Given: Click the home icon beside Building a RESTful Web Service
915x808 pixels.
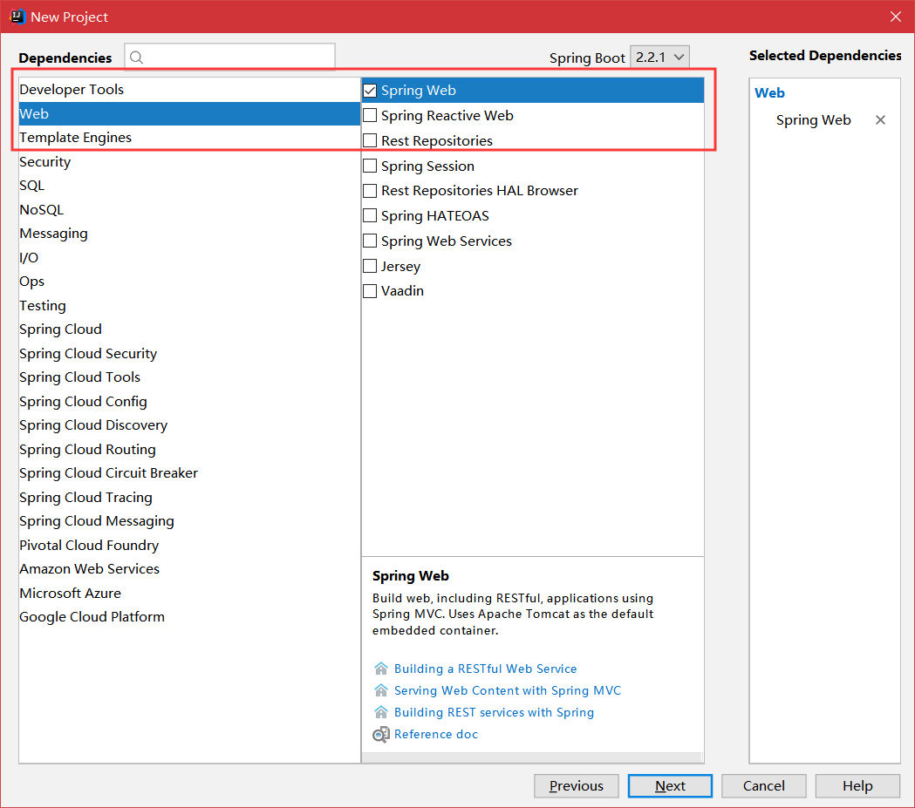Looking at the screenshot, I should (381, 669).
